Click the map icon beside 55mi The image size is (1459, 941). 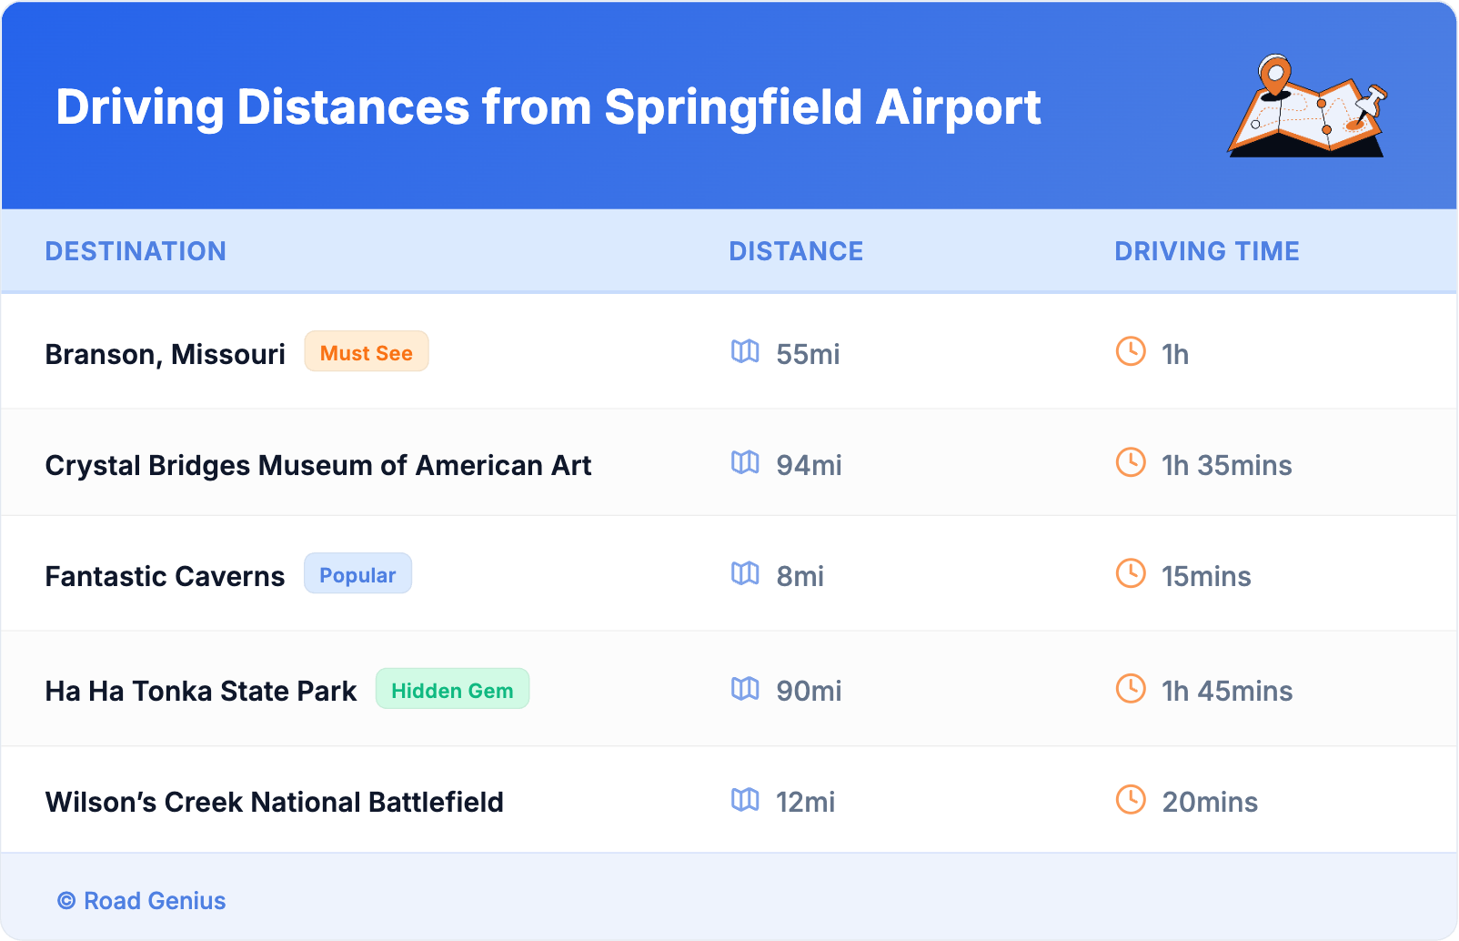(x=745, y=351)
